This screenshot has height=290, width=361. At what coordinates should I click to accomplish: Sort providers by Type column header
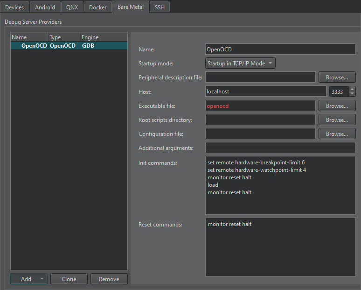click(x=63, y=37)
